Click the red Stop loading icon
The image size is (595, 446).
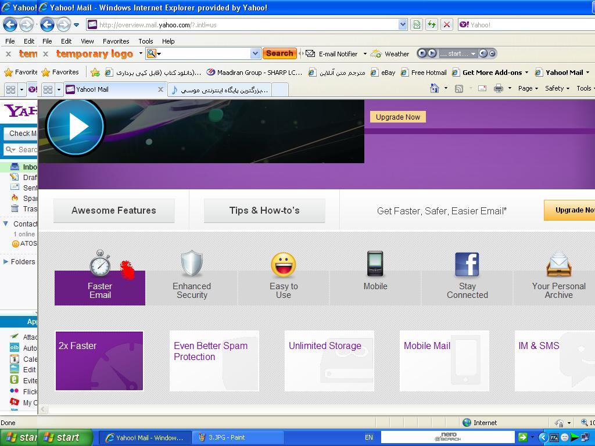[x=447, y=25]
